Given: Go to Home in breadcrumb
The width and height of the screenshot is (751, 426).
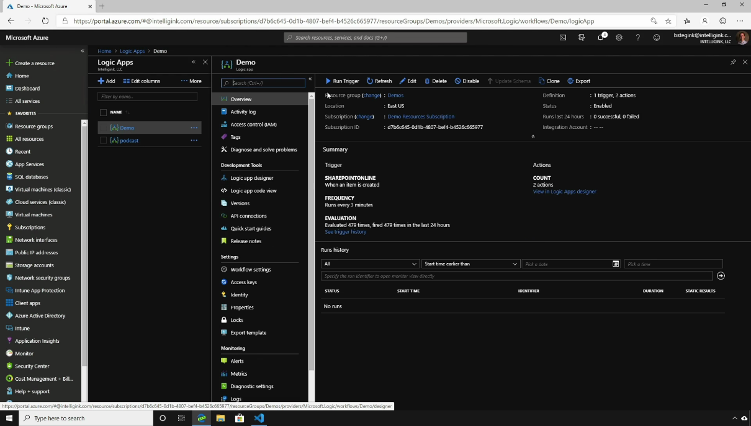Looking at the screenshot, I should click(x=104, y=51).
